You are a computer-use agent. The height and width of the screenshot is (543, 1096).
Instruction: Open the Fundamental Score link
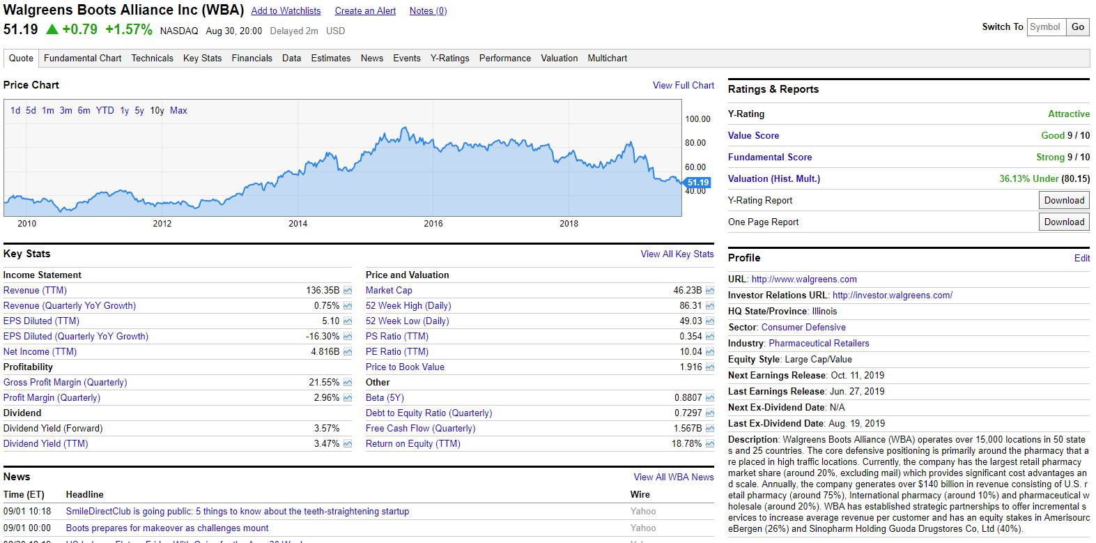coord(770,158)
